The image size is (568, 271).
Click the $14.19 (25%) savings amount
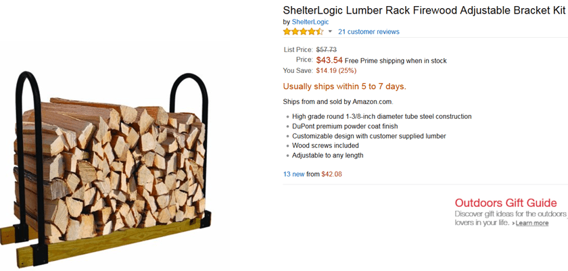click(x=337, y=70)
